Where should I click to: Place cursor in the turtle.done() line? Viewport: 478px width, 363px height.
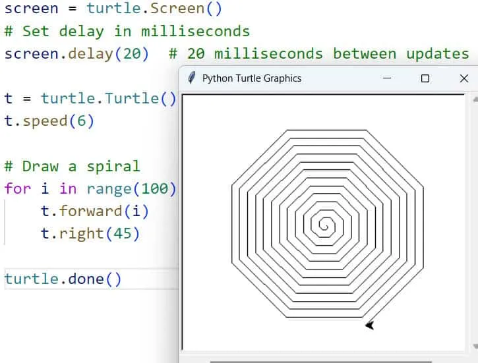63,279
